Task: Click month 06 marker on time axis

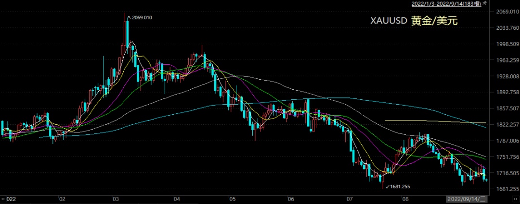Action: pyautogui.click(x=291, y=199)
